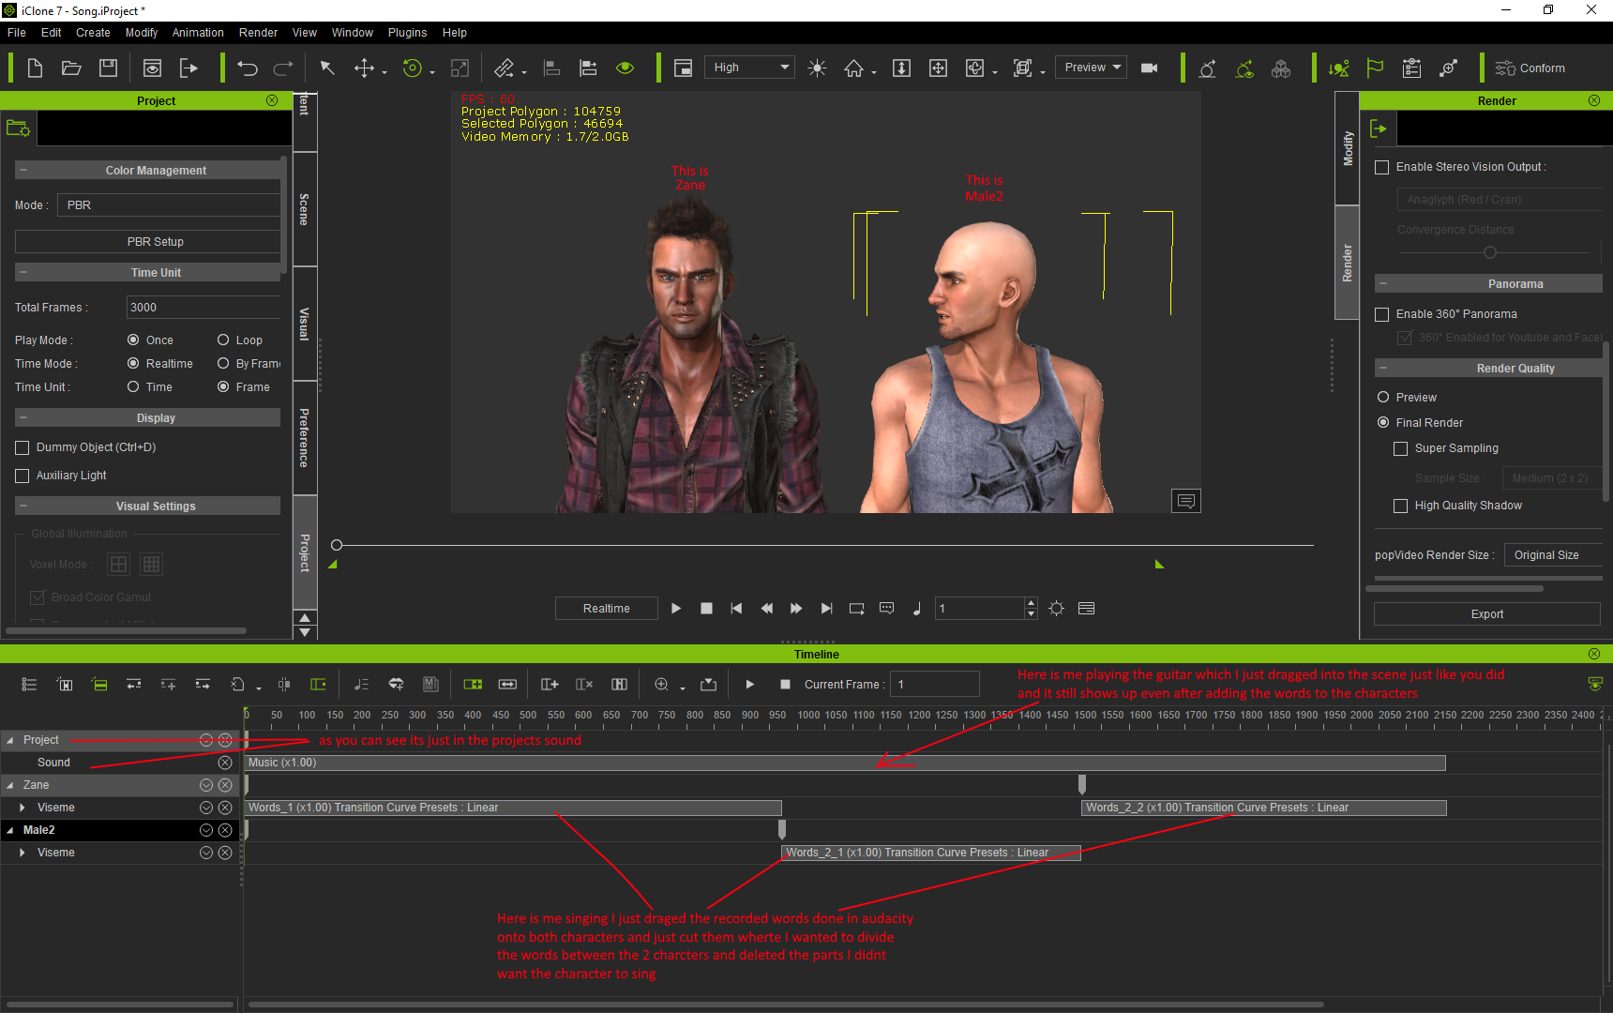Open the Preview mode dropdown

[1091, 68]
